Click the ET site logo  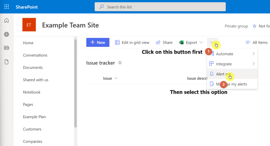[x=29, y=25]
